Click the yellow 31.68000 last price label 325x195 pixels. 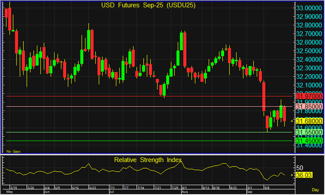tap(308, 121)
